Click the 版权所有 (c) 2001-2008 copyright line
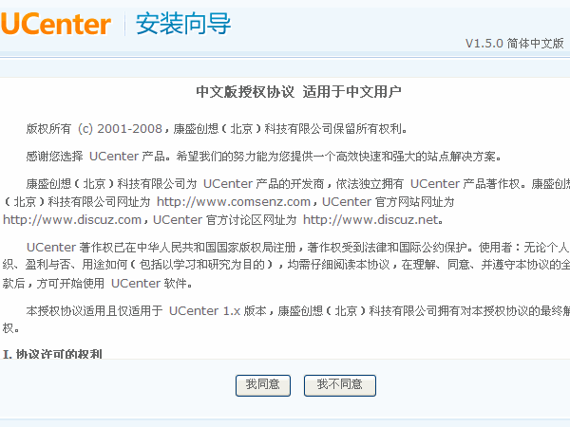 click(x=217, y=128)
